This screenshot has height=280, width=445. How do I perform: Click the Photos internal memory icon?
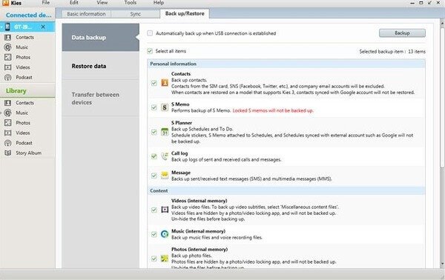(x=165, y=259)
